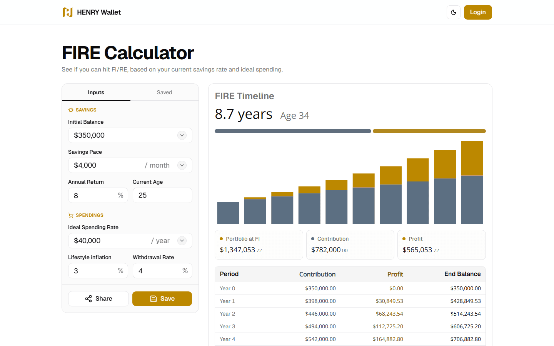Select the Year 0 row label
Screen dimensions: 554x346
pos(227,288)
